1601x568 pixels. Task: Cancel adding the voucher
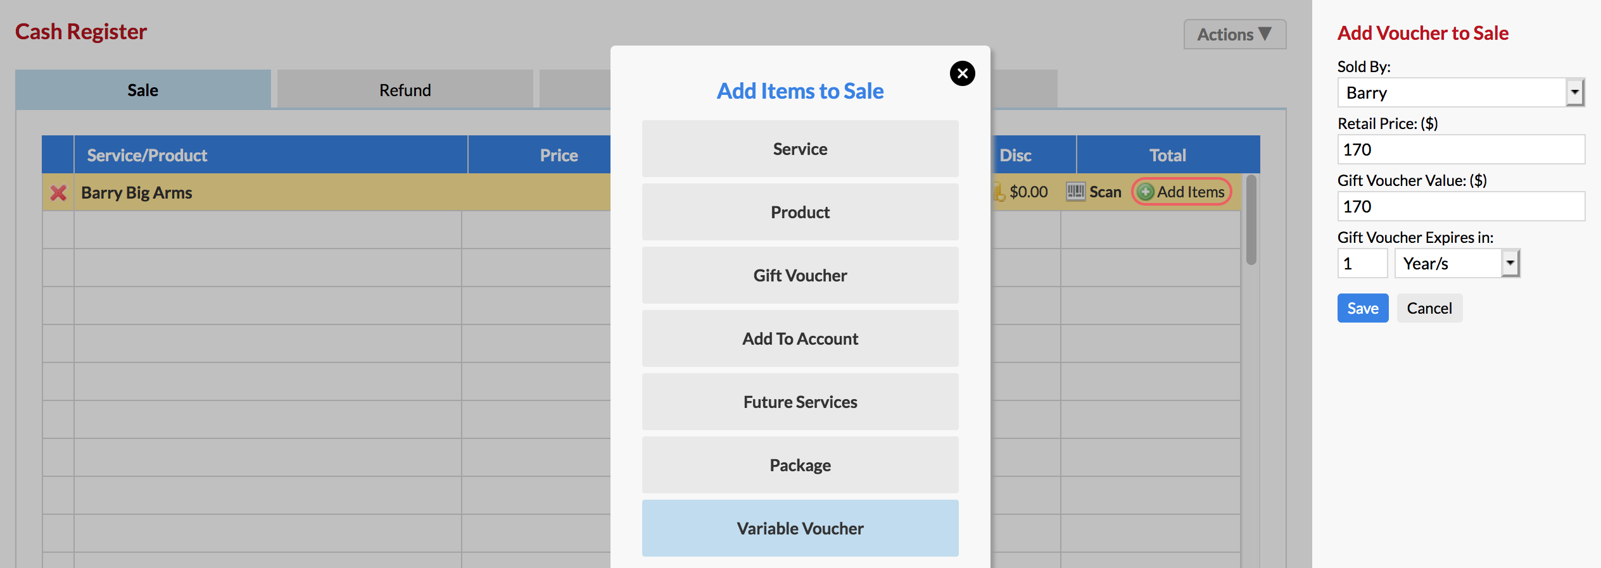coord(1429,308)
